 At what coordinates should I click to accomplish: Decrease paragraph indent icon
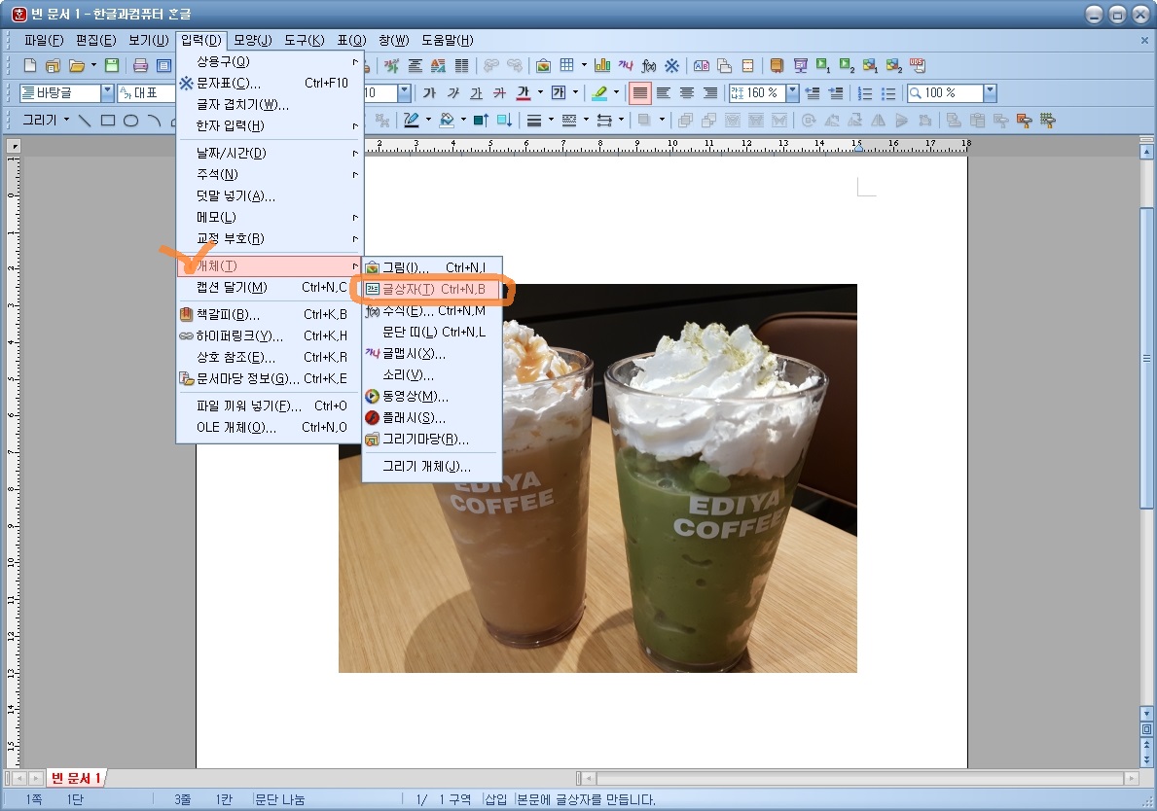click(x=813, y=93)
